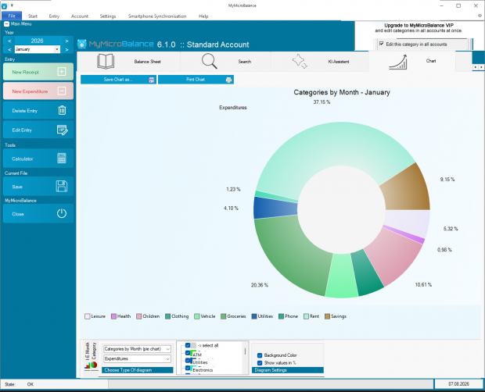Toggle Edit this category in all accounts
The height and width of the screenshot is (392, 485).
coord(382,44)
